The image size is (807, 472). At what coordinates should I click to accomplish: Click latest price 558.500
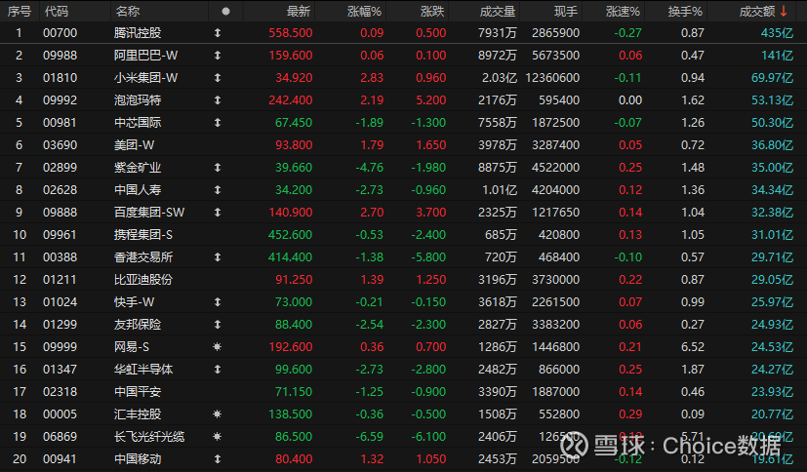coord(290,33)
